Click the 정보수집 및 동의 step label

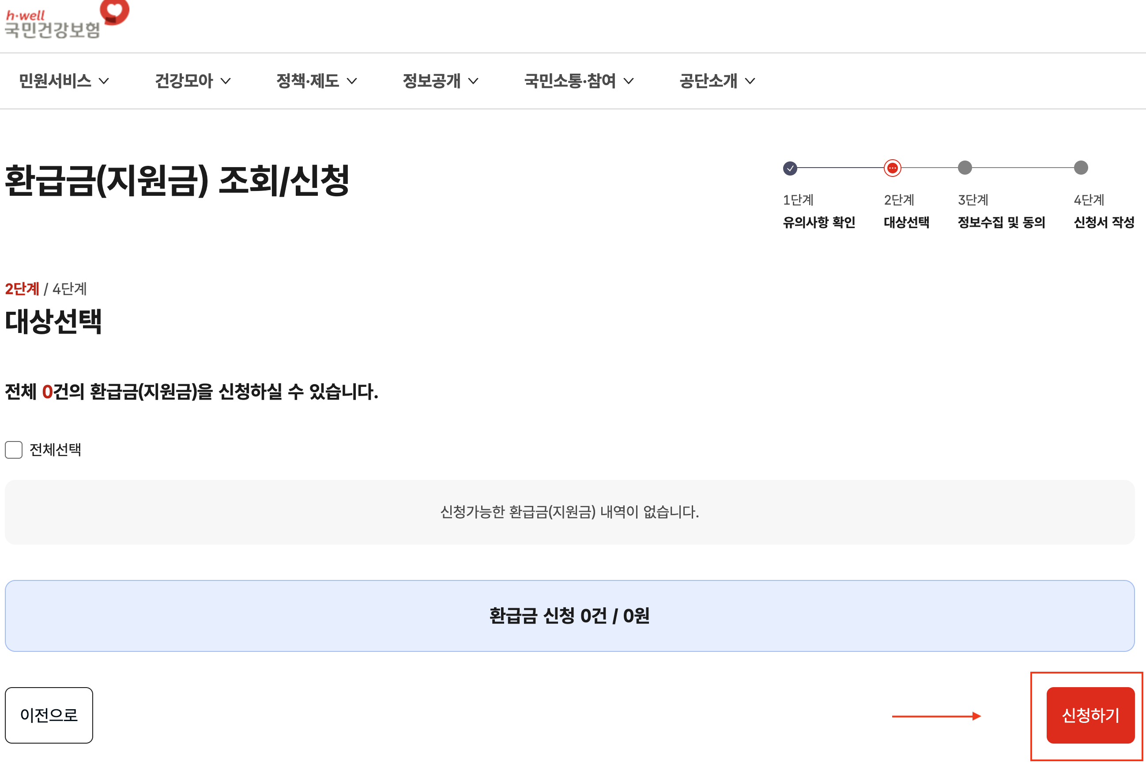pyautogui.click(x=1001, y=222)
